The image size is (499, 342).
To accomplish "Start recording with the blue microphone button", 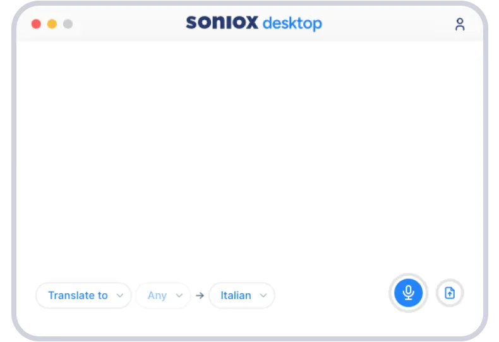I will (408, 292).
